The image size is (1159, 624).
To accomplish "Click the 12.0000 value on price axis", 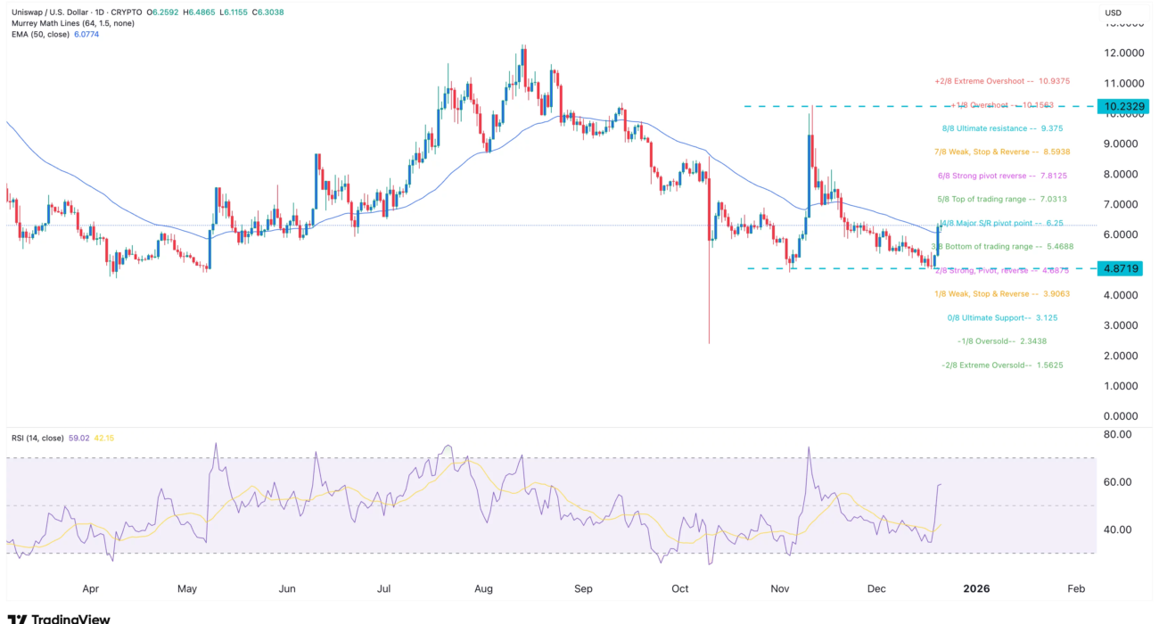I will (1123, 53).
